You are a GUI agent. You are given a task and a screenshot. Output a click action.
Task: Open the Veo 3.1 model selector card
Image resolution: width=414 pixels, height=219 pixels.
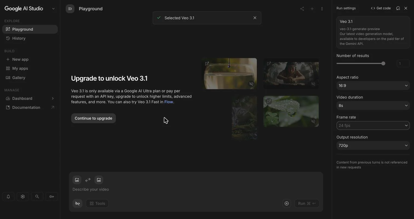point(373,33)
